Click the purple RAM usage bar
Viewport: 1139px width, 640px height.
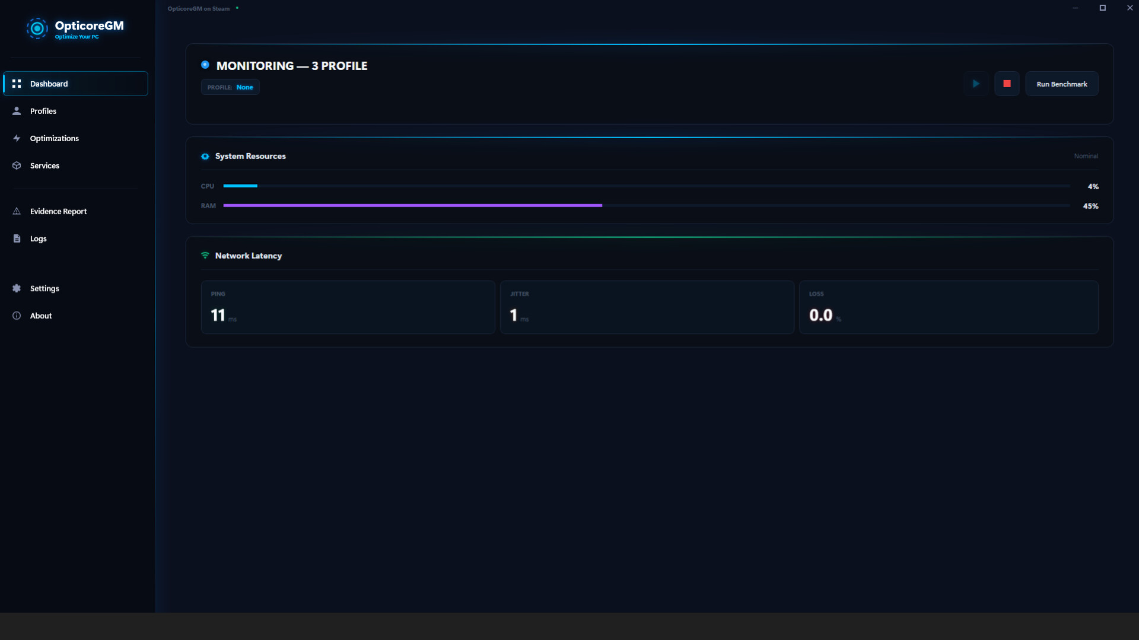pyautogui.click(x=412, y=206)
